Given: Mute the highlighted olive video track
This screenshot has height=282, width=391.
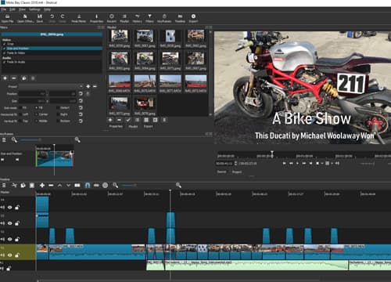Looking at the screenshot, I should point(2,255).
